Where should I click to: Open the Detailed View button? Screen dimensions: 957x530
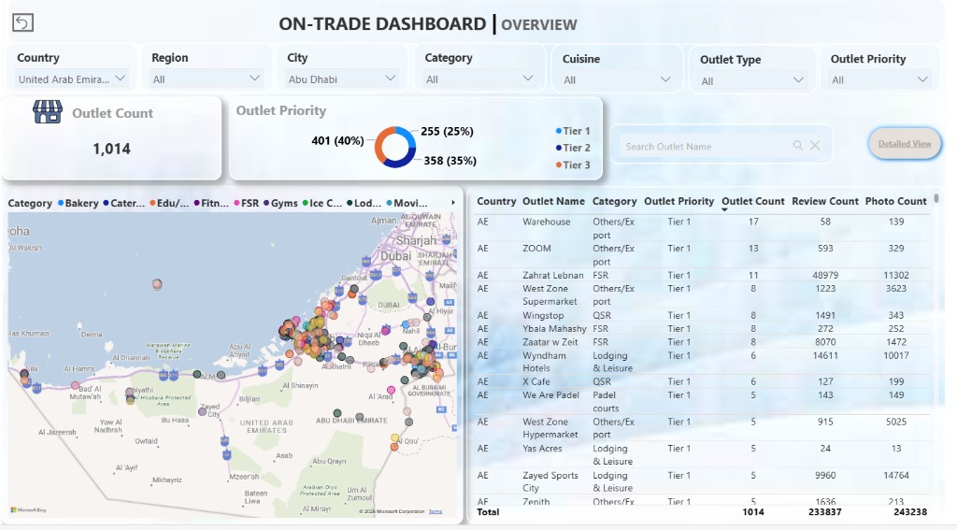pyautogui.click(x=905, y=144)
